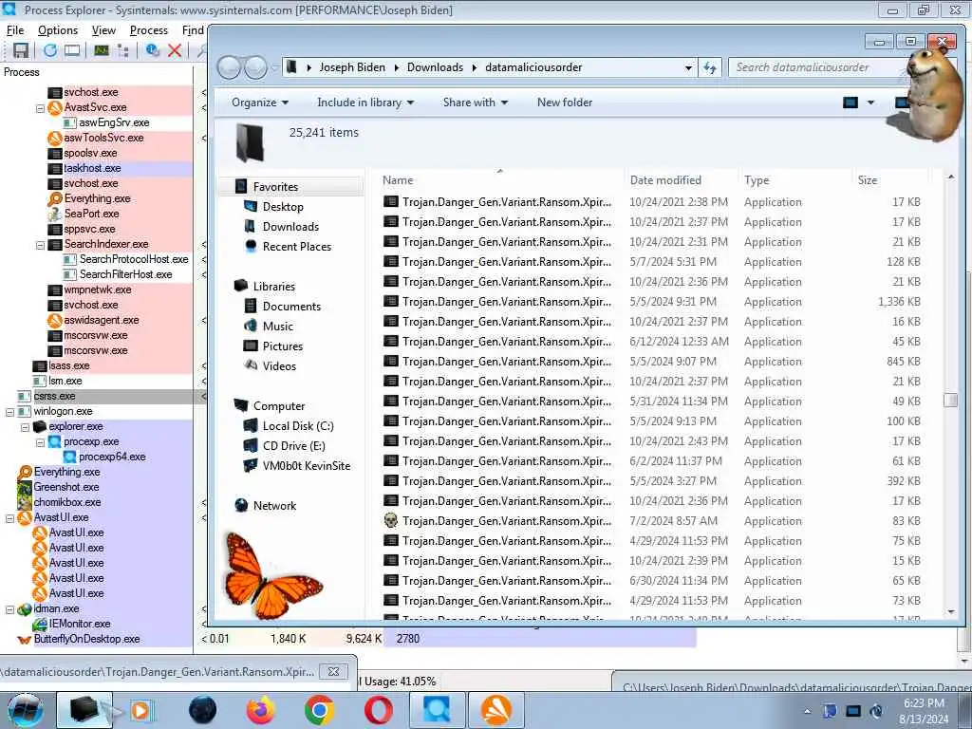
Task: Select the file modified 5/7/2024 5:31 PM
Action: (x=651, y=262)
